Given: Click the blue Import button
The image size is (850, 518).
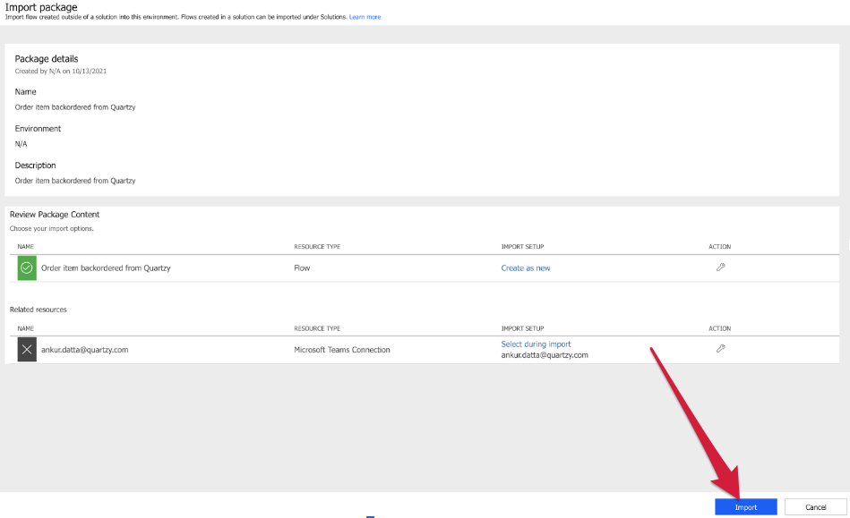Looking at the screenshot, I should 746,507.
